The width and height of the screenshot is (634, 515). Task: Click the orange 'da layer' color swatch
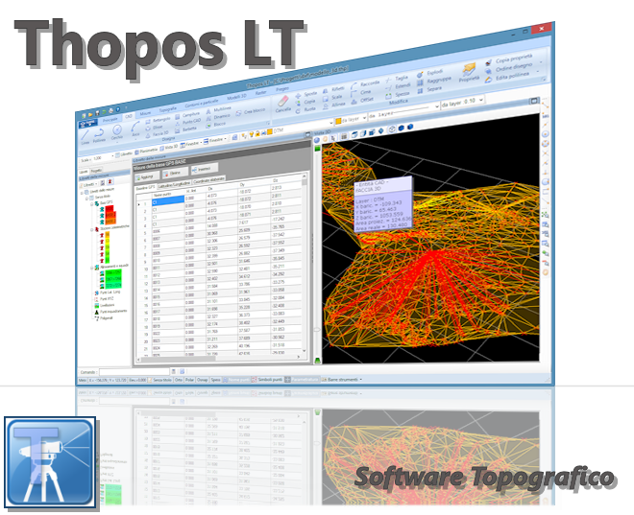point(338,121)
